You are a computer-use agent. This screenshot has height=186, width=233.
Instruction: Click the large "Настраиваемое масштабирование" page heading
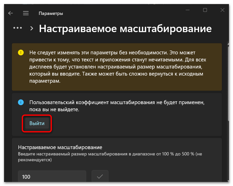tap(125, 29)
